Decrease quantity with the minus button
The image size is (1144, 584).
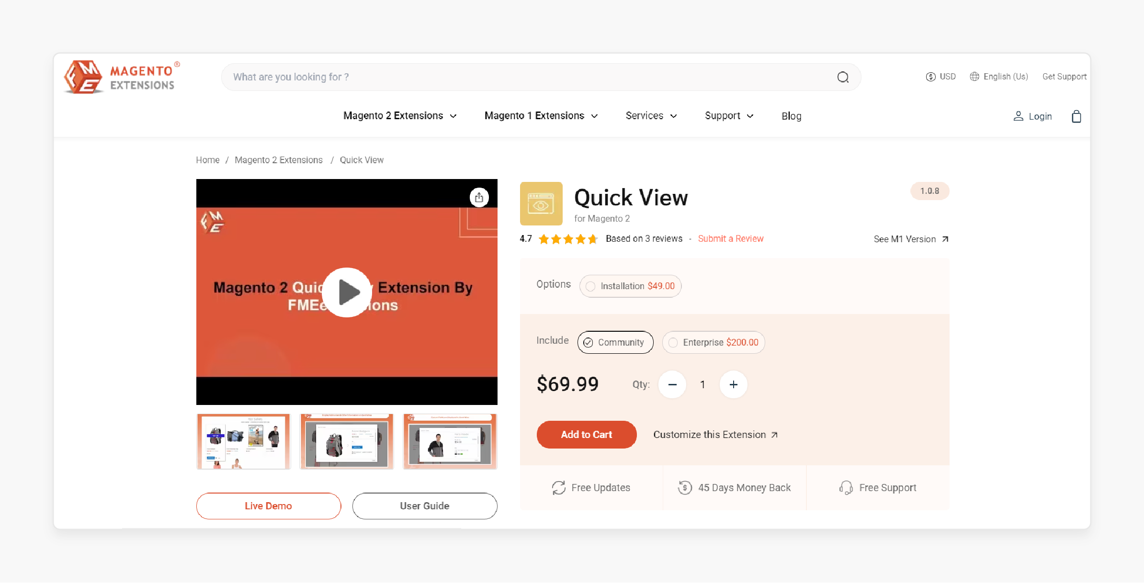click(672, 384)
